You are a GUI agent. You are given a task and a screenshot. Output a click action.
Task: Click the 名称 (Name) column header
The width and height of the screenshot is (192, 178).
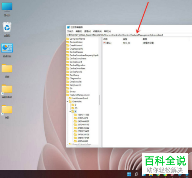point(105,39)
